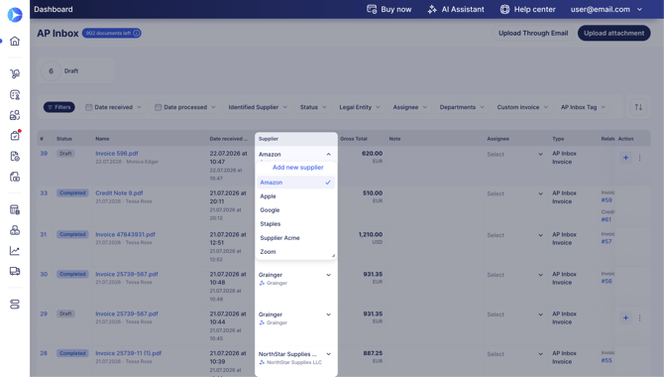The width and height of the screenshot is (664, 377).
Task: Click the Upload attachment button
Action: (x=613, y=33)
